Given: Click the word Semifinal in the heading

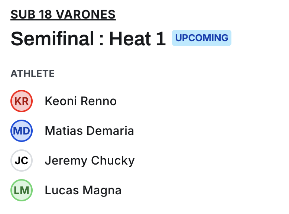Looking at the screenshot, I should [x=52, y=39].
